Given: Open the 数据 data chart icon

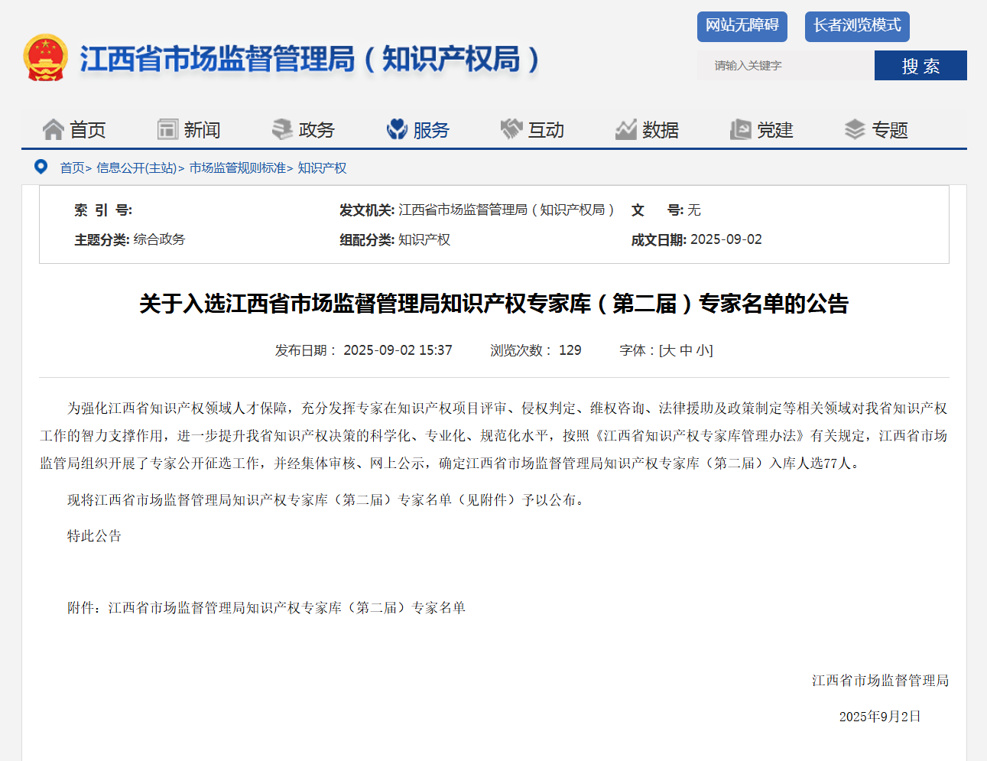Looking at the screenshot, I should point(625,128).
